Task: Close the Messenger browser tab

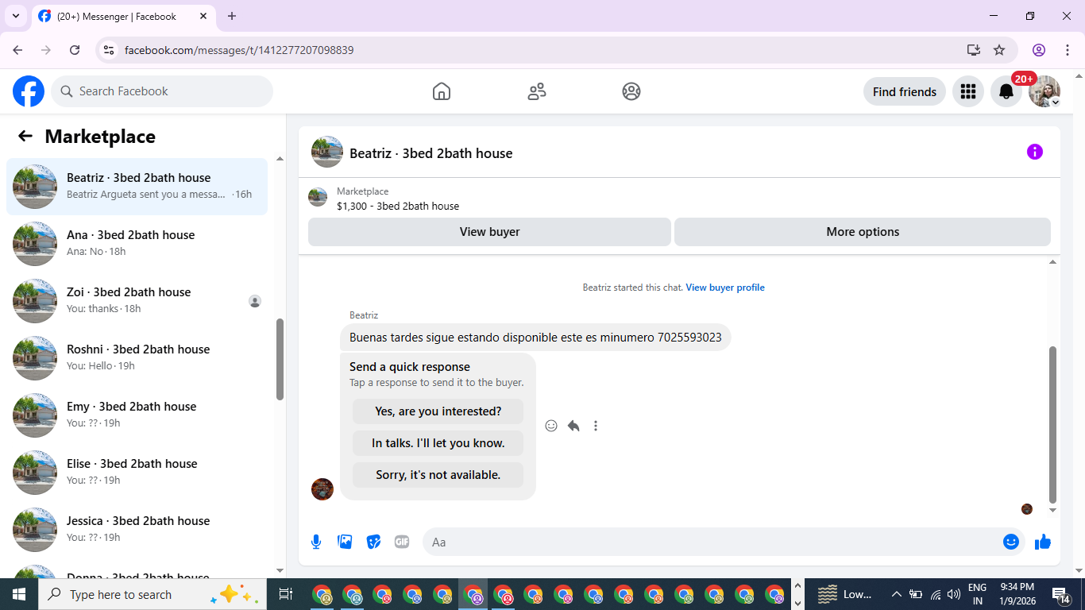Action: (x=203, y=16)
